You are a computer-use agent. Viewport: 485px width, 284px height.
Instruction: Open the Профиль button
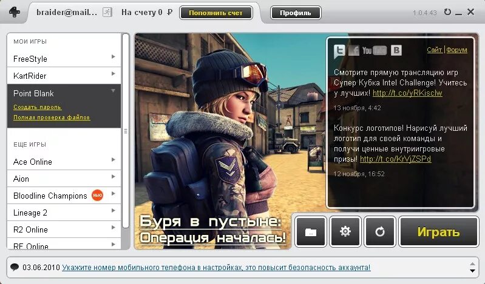(x=296, y=13)
